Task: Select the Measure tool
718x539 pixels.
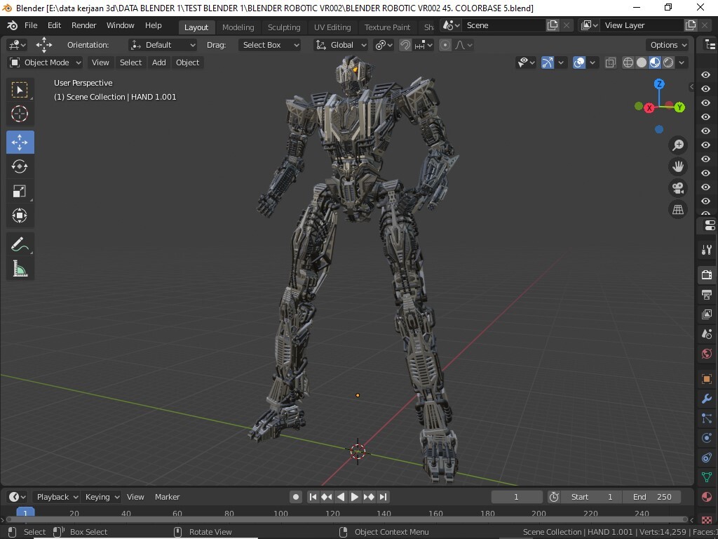Action: tap(20, 267)
